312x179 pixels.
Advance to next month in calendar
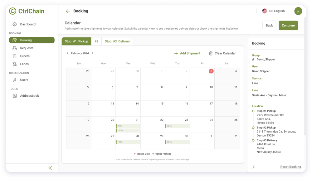[x=93, y=53]
